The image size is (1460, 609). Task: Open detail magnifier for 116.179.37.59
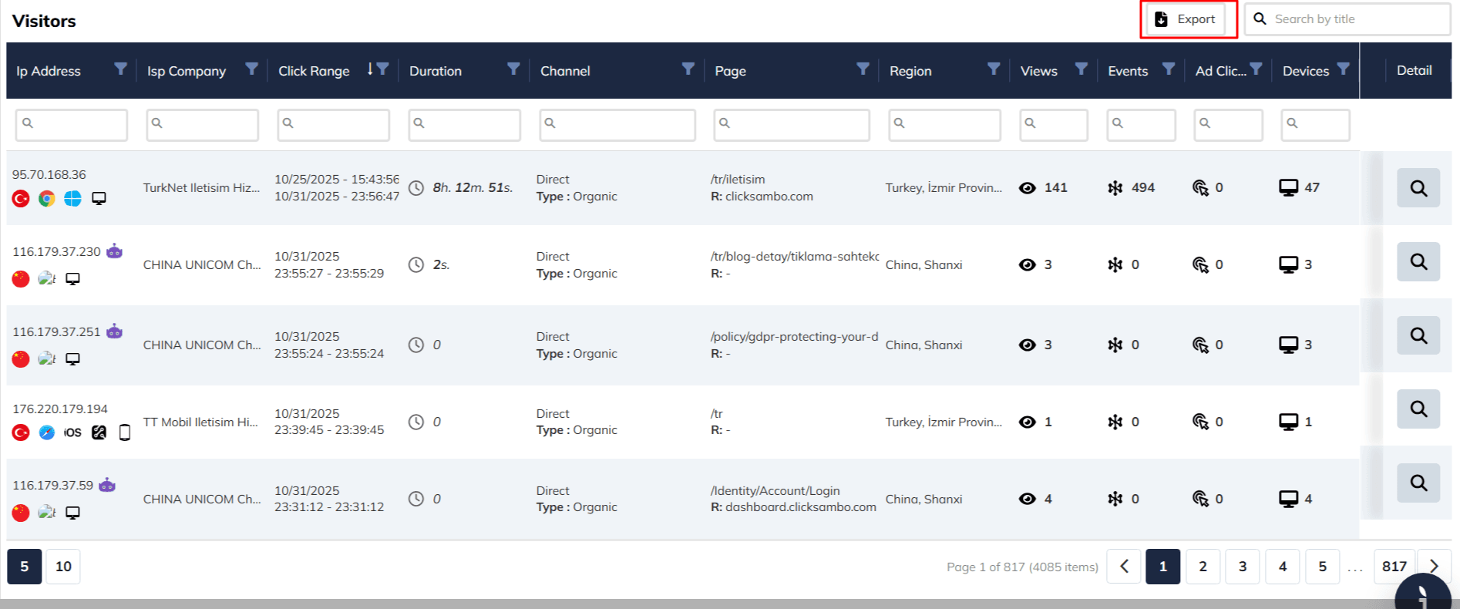[1418, 483]
